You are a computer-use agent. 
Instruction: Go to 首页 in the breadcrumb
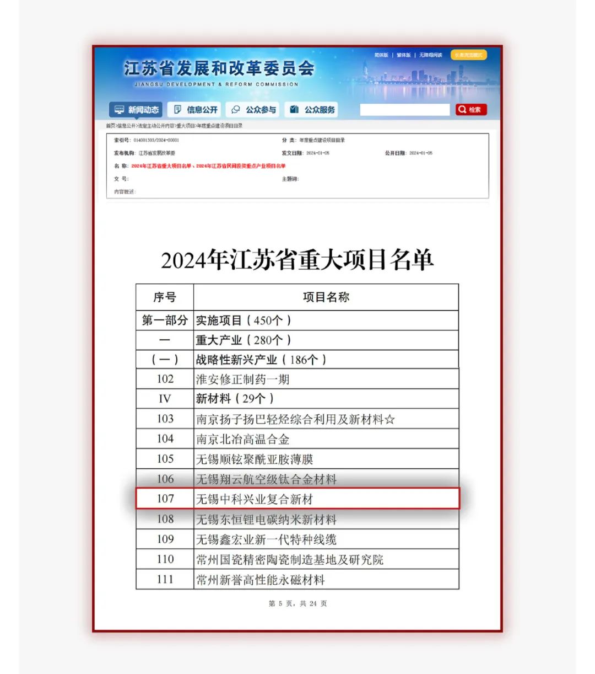pyautogui.click(x=111, y=126)
